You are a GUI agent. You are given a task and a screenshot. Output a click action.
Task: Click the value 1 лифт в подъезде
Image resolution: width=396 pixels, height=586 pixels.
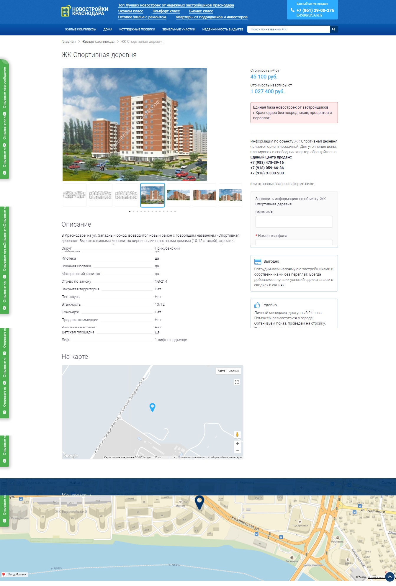coord(171,340)
